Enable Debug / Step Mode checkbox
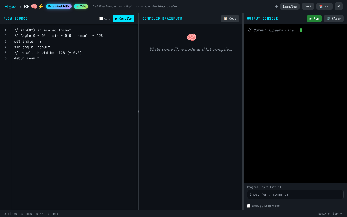Screen dimensions: 347x217 point(249,206)
